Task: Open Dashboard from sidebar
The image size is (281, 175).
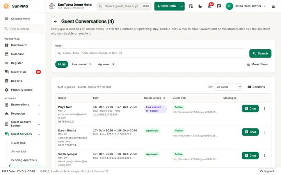Action: point(19,45)
